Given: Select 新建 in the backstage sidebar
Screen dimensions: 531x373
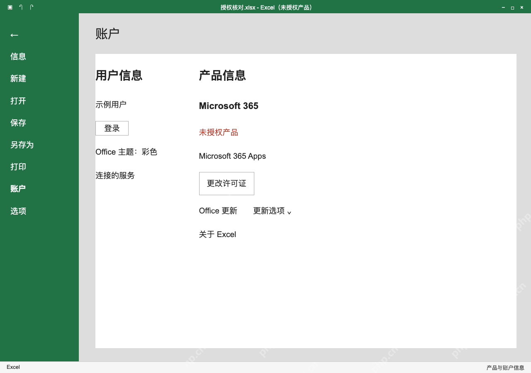Looking at the screenshot, I should point(18,78).
